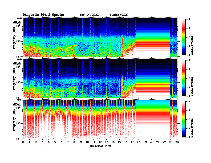The height and width of the screenshot is (163, 211).
Task: Click hour "0" on the Universal Time axis
Action: pos(23,142)
